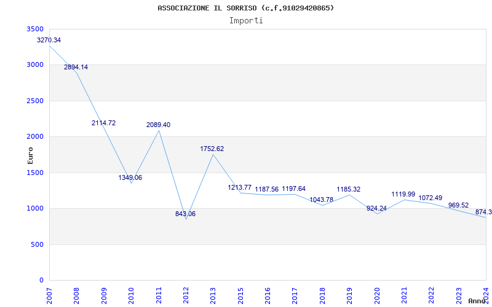Screen dimensions: 492x307
Task: Click the 2015 x-axis year label
Action: [x=240, y=296]
